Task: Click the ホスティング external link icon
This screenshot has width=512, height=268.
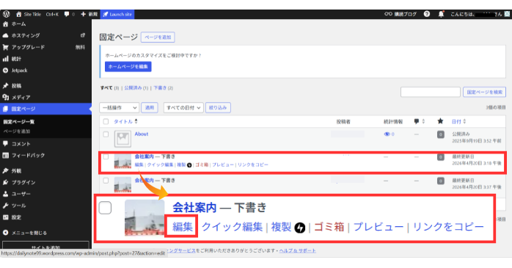Action: (83, 35)
